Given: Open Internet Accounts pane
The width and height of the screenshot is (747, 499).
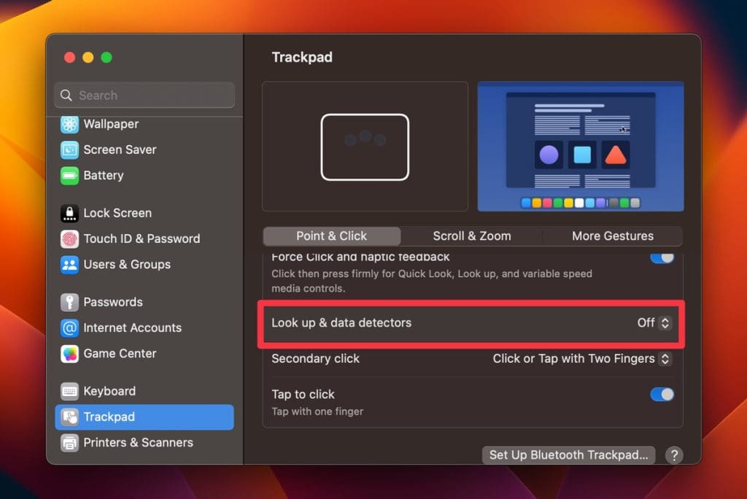Looking at the screenshot, I should click(133, 328).
